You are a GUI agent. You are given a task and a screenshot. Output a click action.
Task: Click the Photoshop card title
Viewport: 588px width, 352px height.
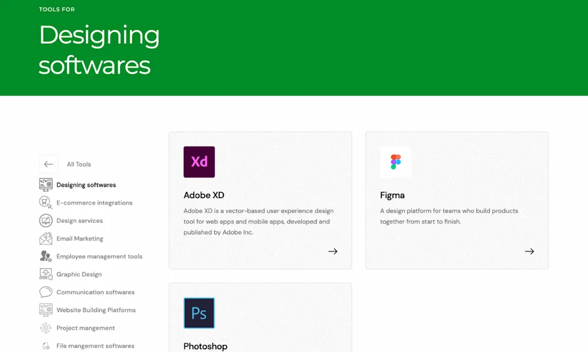(205, 346)
